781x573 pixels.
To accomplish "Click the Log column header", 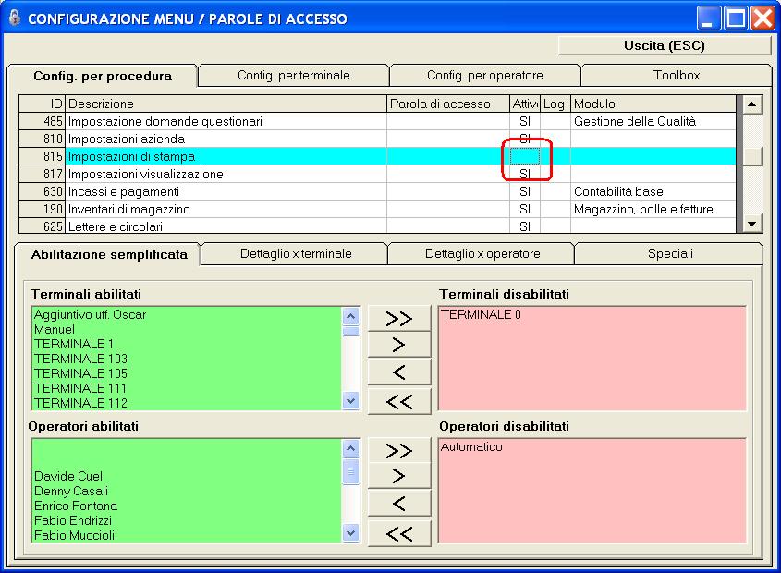I will 555,104.
